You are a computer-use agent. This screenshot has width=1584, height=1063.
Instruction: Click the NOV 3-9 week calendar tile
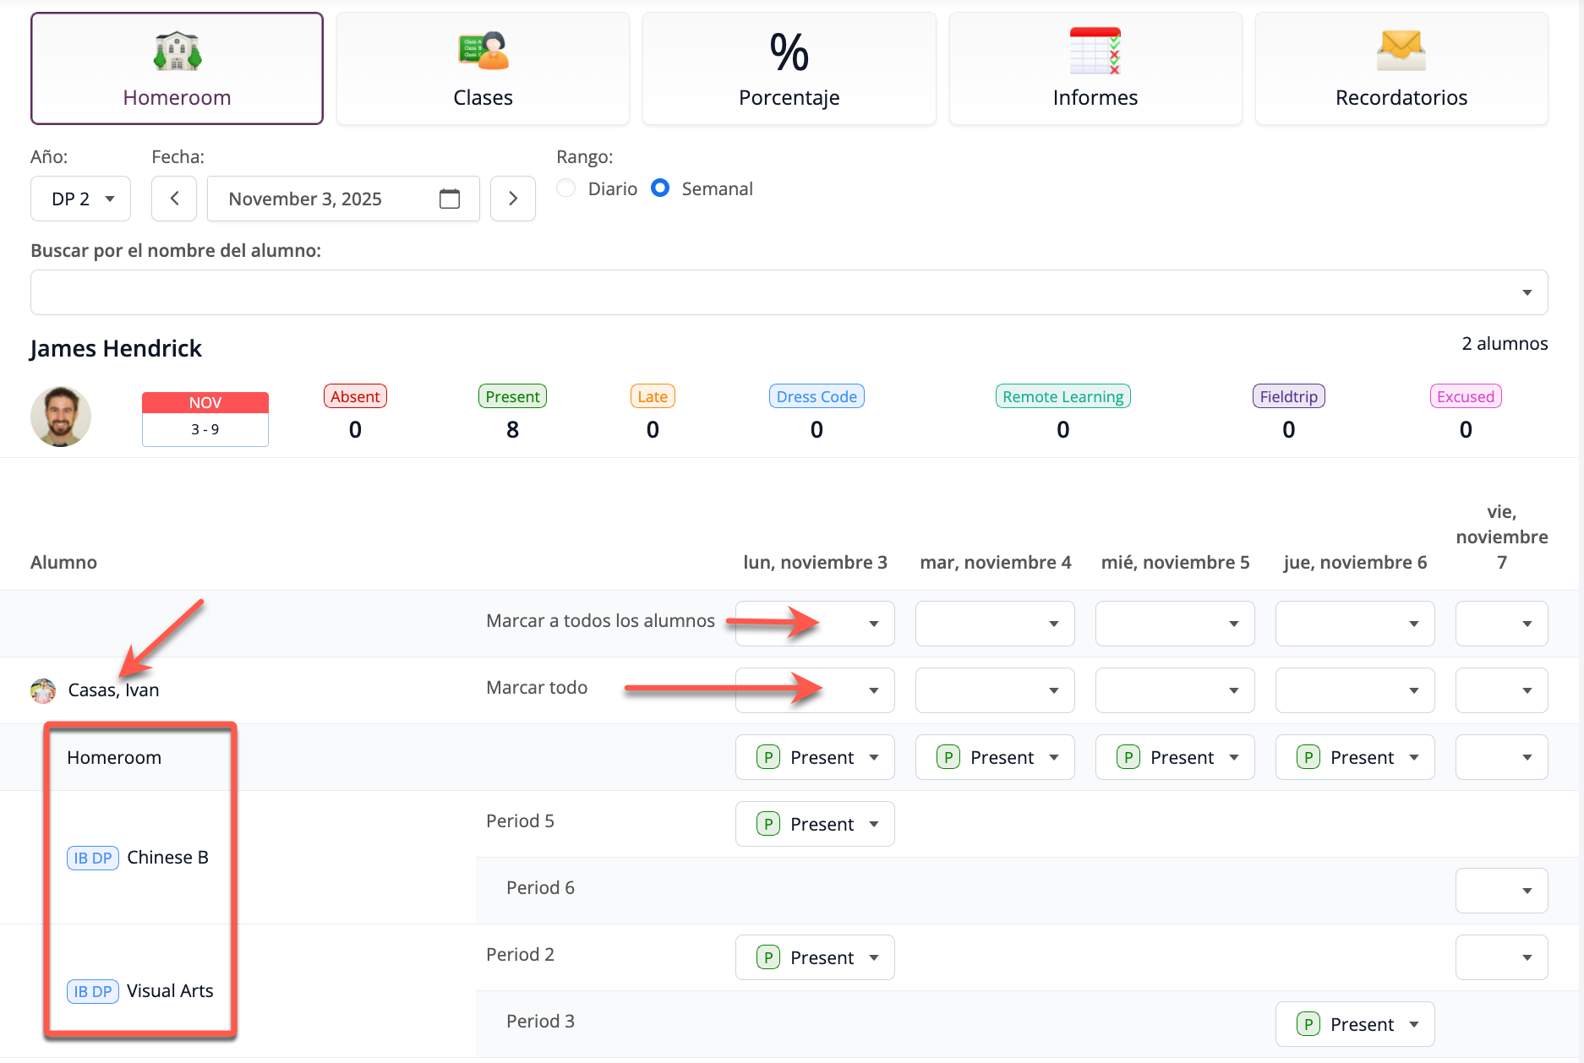click(205, 418)
